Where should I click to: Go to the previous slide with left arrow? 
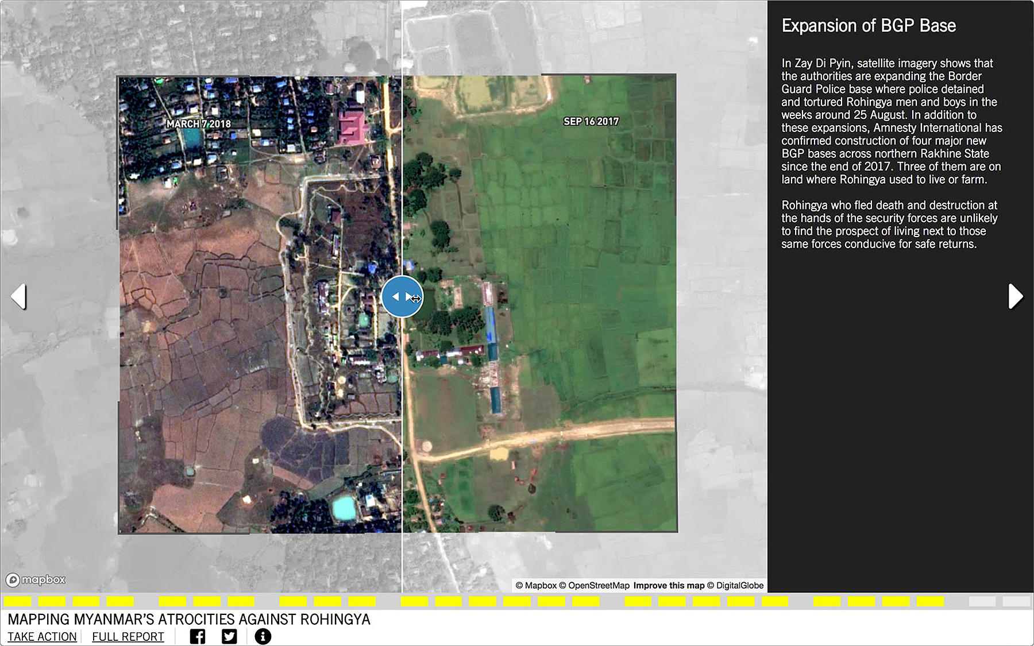(19, 296)
